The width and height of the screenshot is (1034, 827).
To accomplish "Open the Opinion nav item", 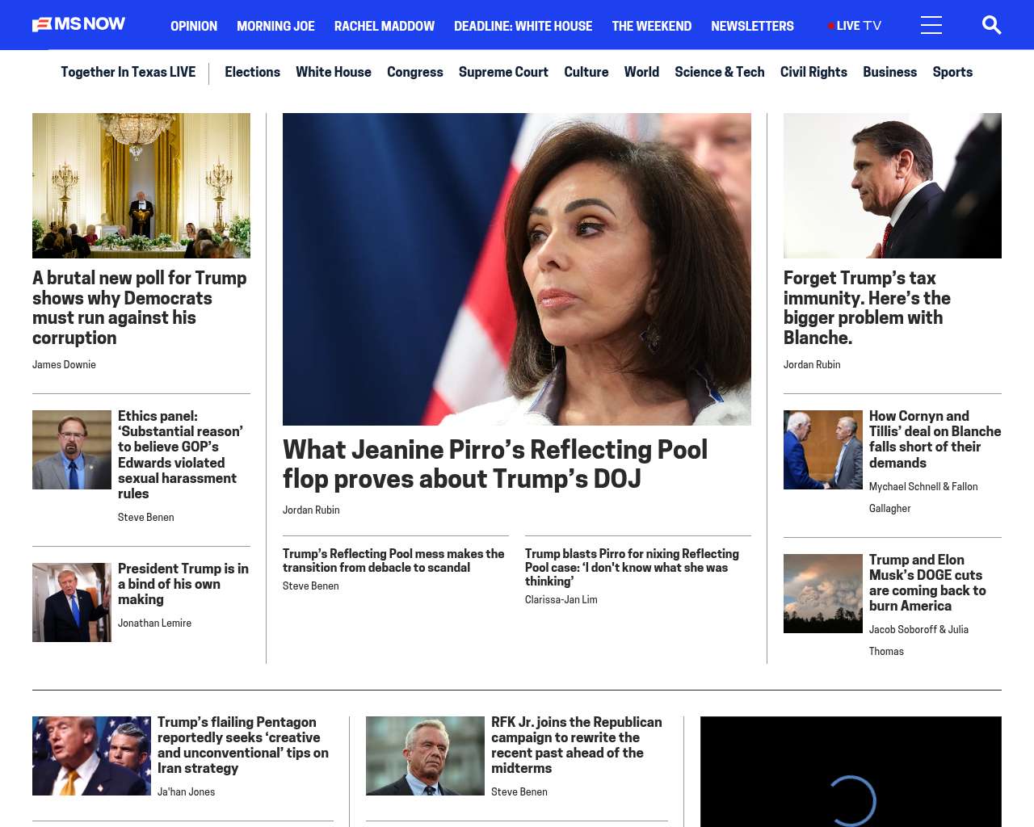I will [x=194, y=26].
